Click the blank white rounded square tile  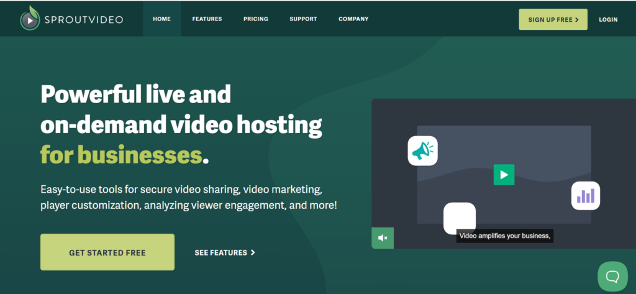[460, 218]
